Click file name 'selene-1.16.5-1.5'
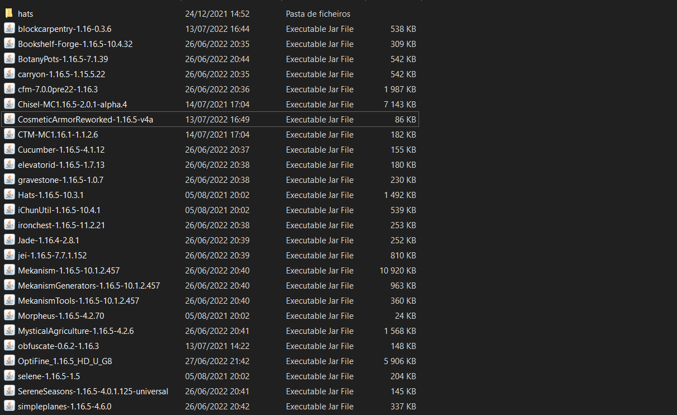 coord(49,376)
